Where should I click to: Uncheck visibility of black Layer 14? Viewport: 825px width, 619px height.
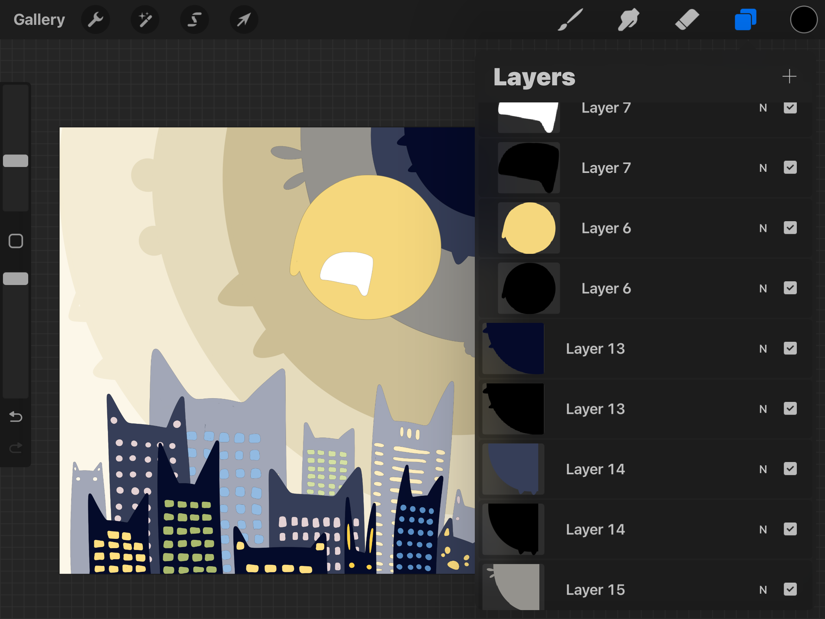coord(790,529)
